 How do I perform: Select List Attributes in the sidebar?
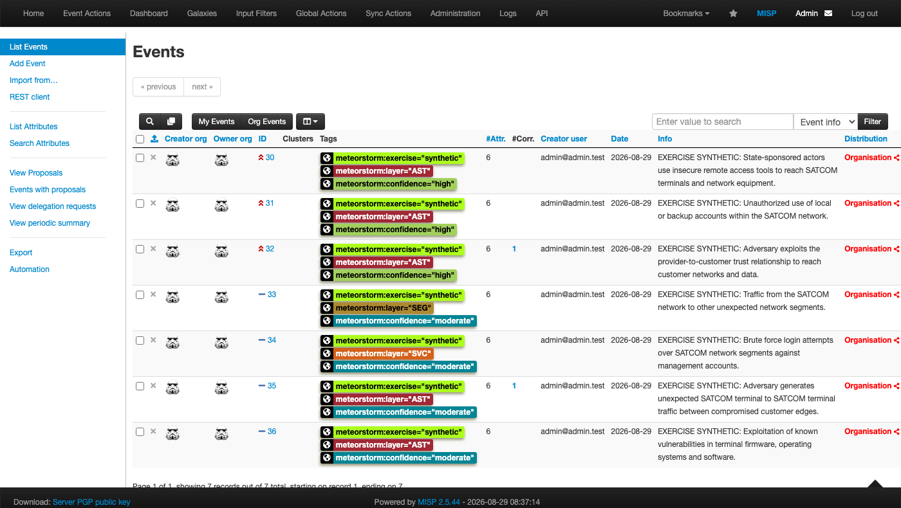click(33, 127)
